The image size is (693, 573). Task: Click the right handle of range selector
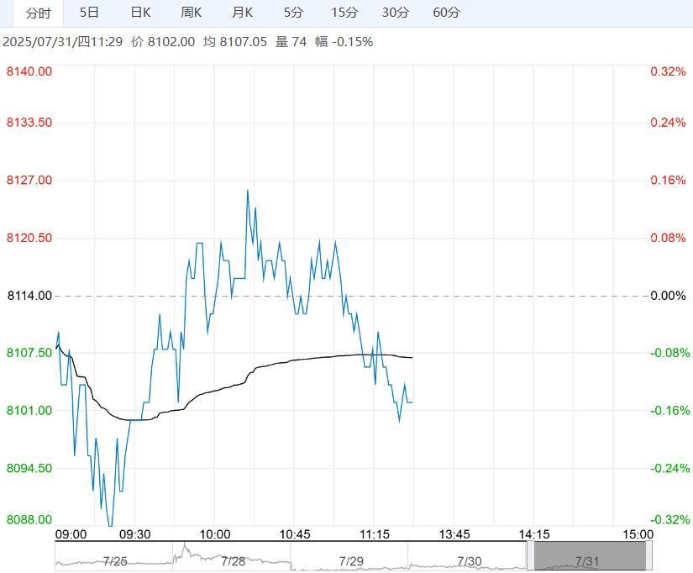(x=648, y=556)
